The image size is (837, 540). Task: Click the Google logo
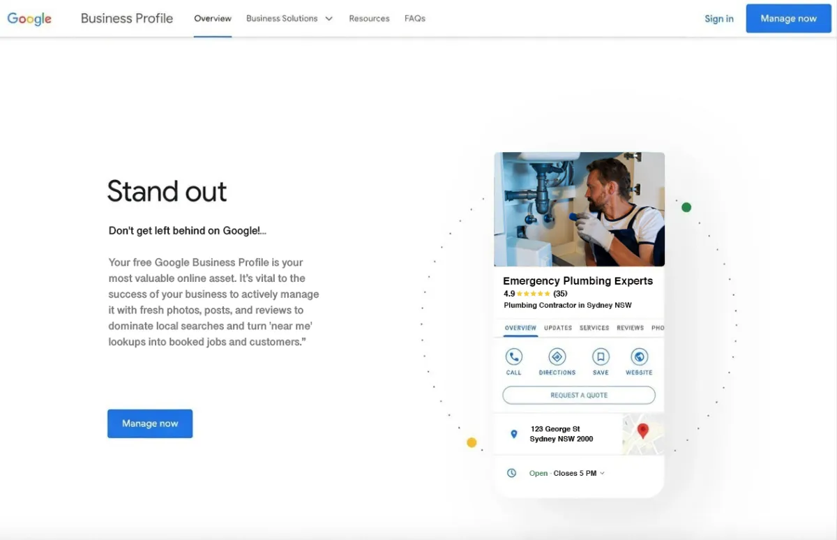[29, 19]
